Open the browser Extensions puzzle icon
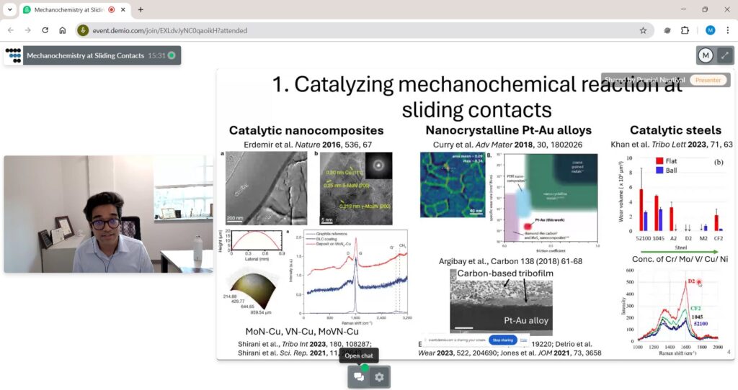 [x=685, y=30]
